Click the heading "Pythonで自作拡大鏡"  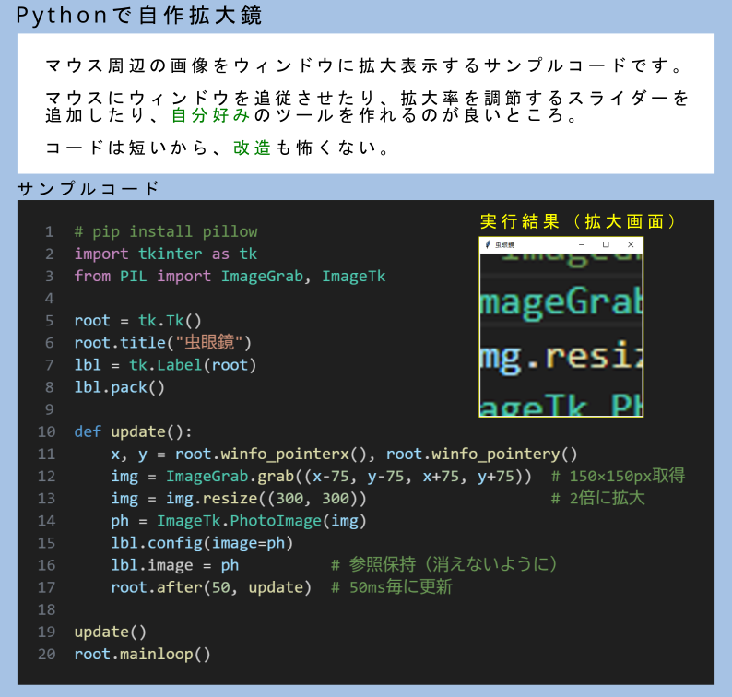click(x=138, y=16)
